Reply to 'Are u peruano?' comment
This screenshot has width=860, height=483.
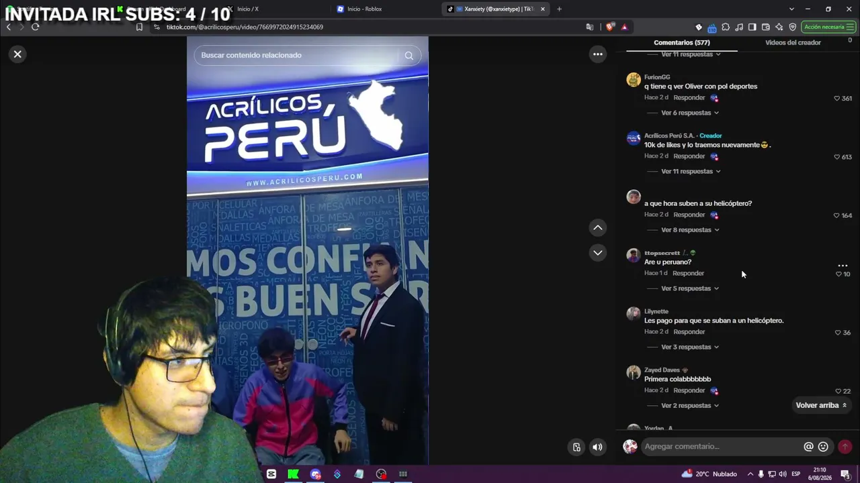click(x=688, y=273)
